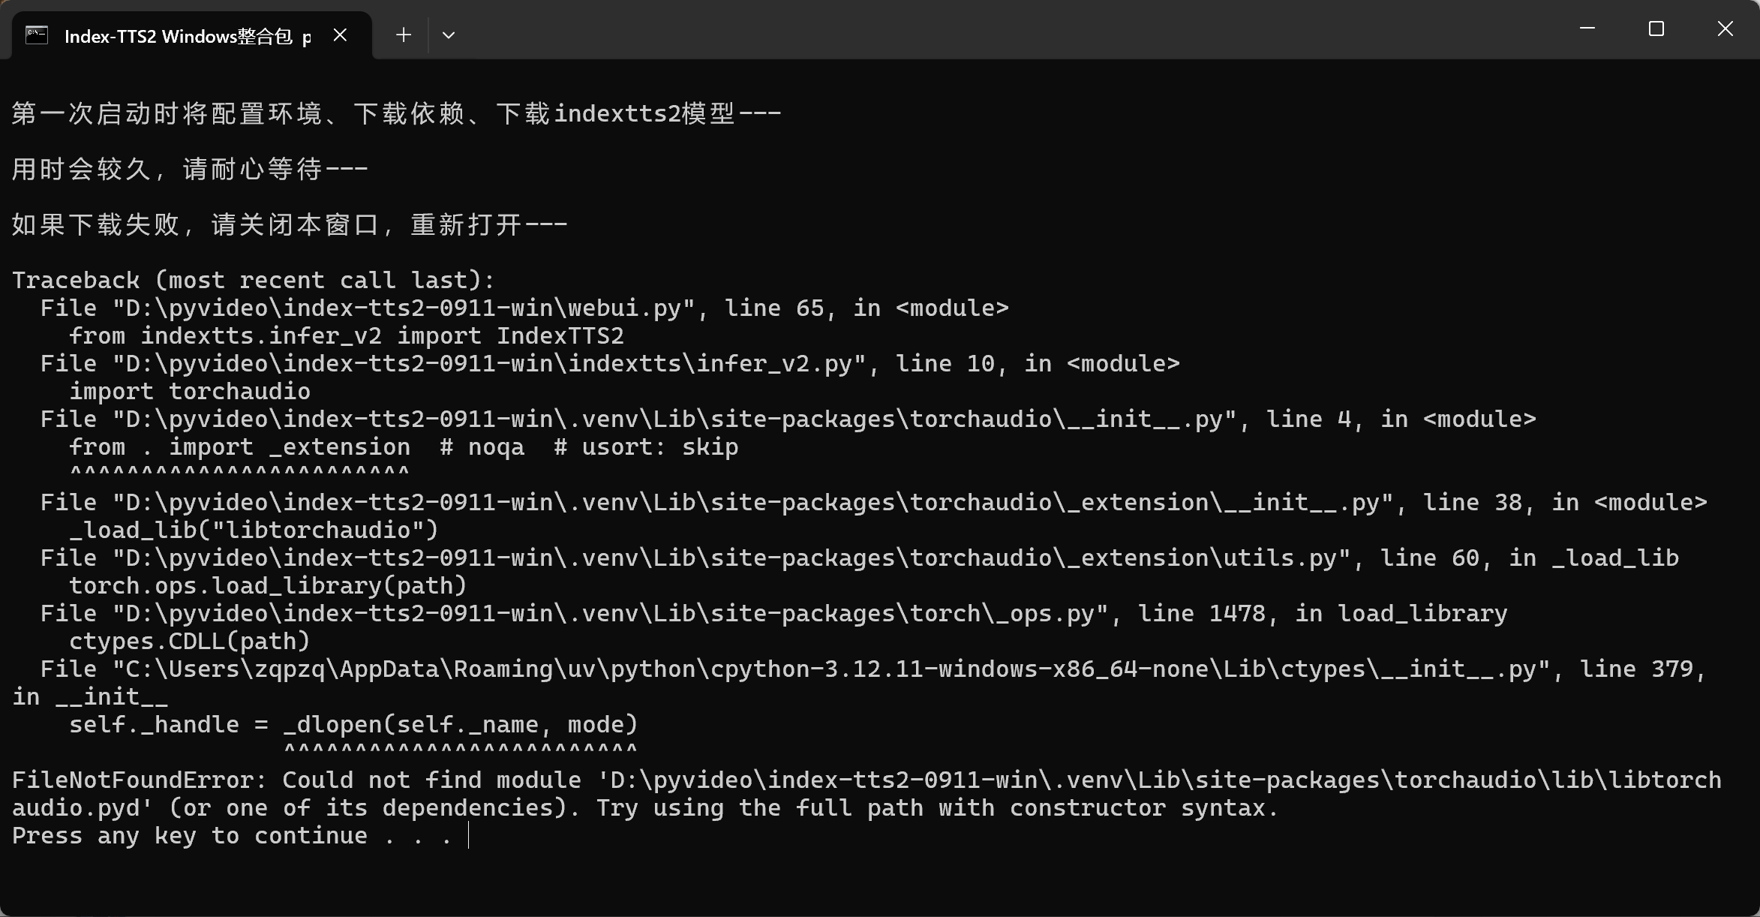The width and height of the screenshot is (1760, 917).
Task: Minimize the terminal window
Action: point(1587,29)
